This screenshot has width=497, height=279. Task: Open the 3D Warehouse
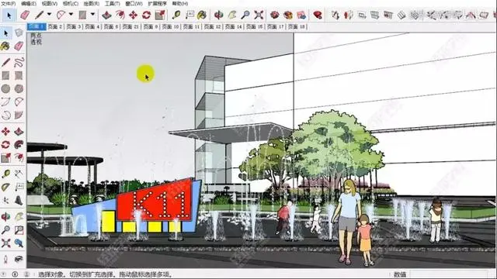[x=274, y=15]
